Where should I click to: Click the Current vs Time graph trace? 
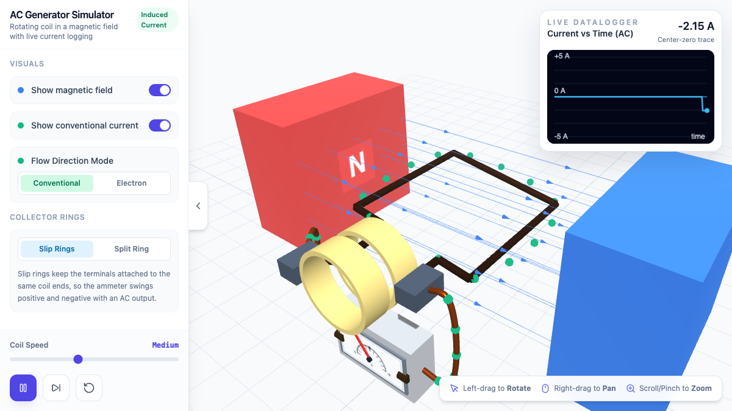631,98
